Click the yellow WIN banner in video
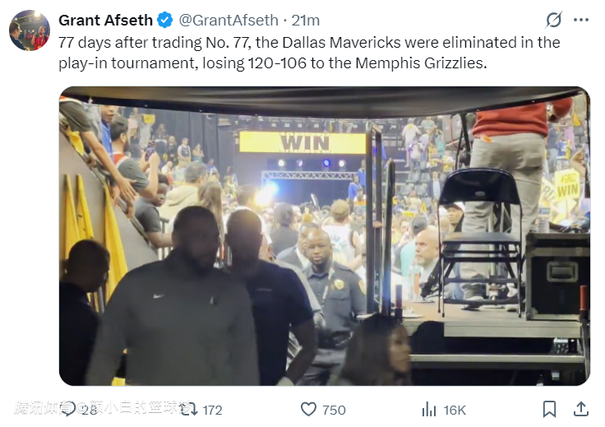 click(x=302, y=142)
